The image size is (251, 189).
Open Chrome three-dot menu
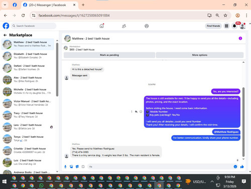(246, 16)
